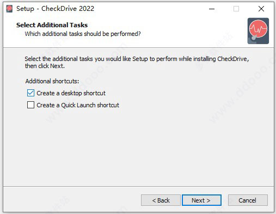Continue by clicking Next >
The height and width of the screenshot is (214, 276).
pos(201,200)
